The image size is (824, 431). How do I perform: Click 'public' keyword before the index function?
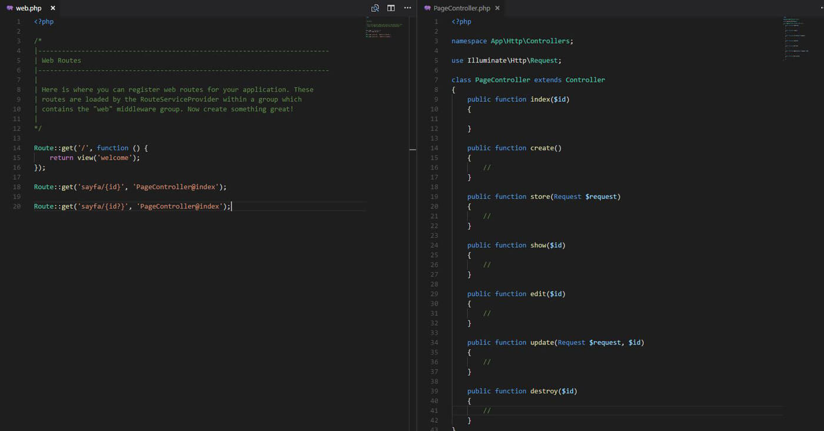pos(479,100)
